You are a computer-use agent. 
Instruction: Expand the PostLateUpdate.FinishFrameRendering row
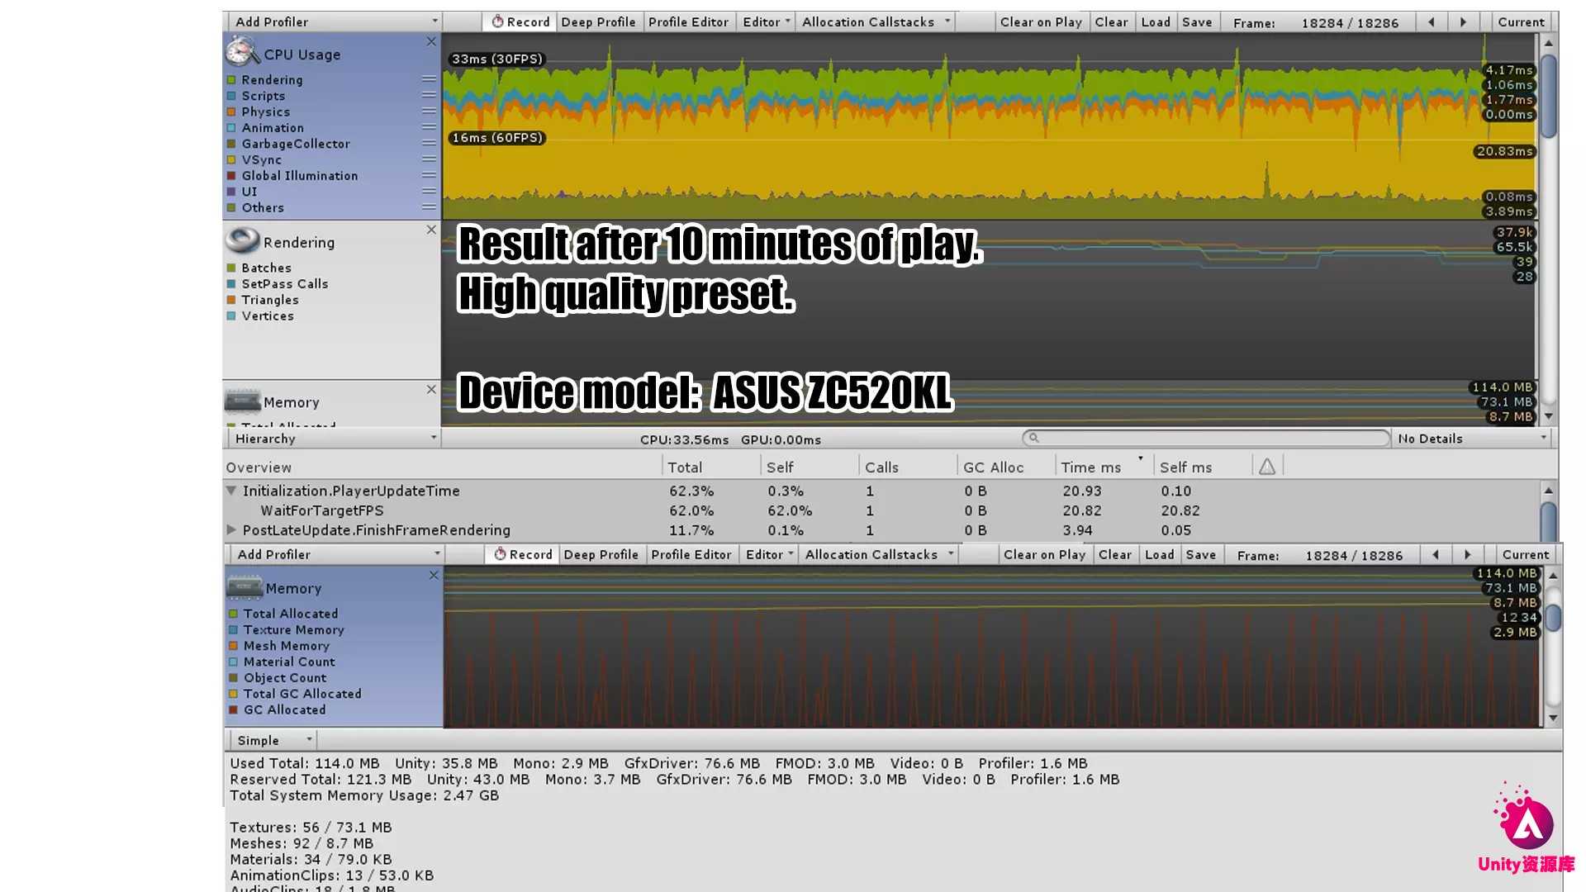(231, 529)
